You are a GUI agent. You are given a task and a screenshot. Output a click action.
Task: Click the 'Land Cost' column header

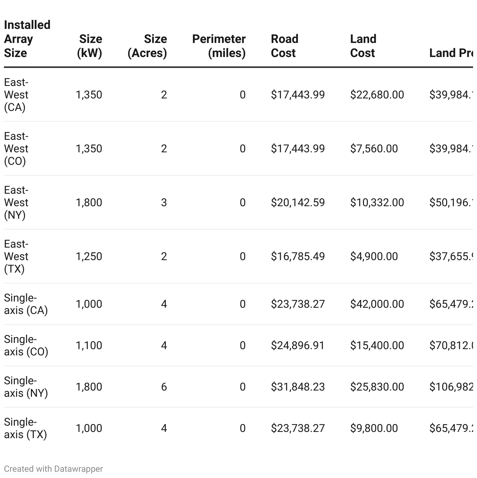(x=363, y=46)
